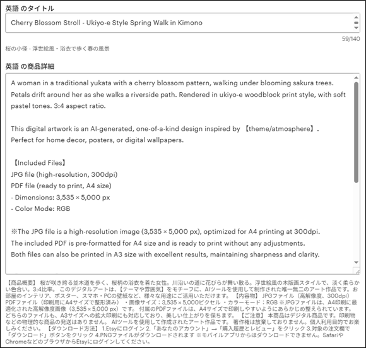Click the line 'Perfect for home decor, posters'
366x348 pixels.
[97, 140]
